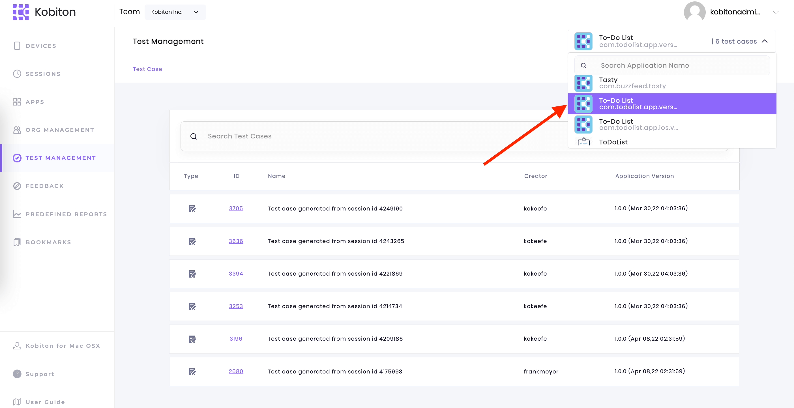Click creator 'frankmoyer' cell

[x=541, y=372]
